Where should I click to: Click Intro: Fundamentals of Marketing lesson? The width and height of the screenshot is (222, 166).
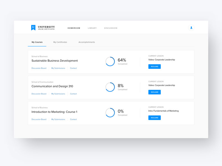pyautogui.click(x=163, y=111)
